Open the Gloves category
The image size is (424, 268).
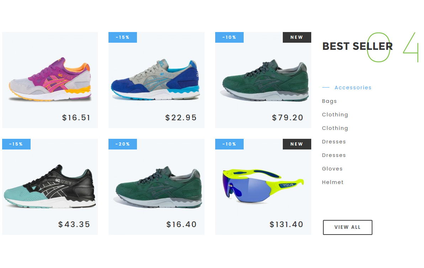[332, 169]
